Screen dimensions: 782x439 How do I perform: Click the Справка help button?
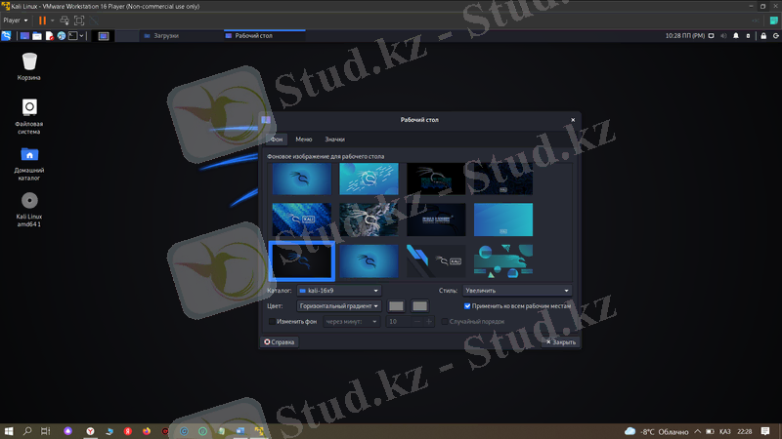coord(280,342)
